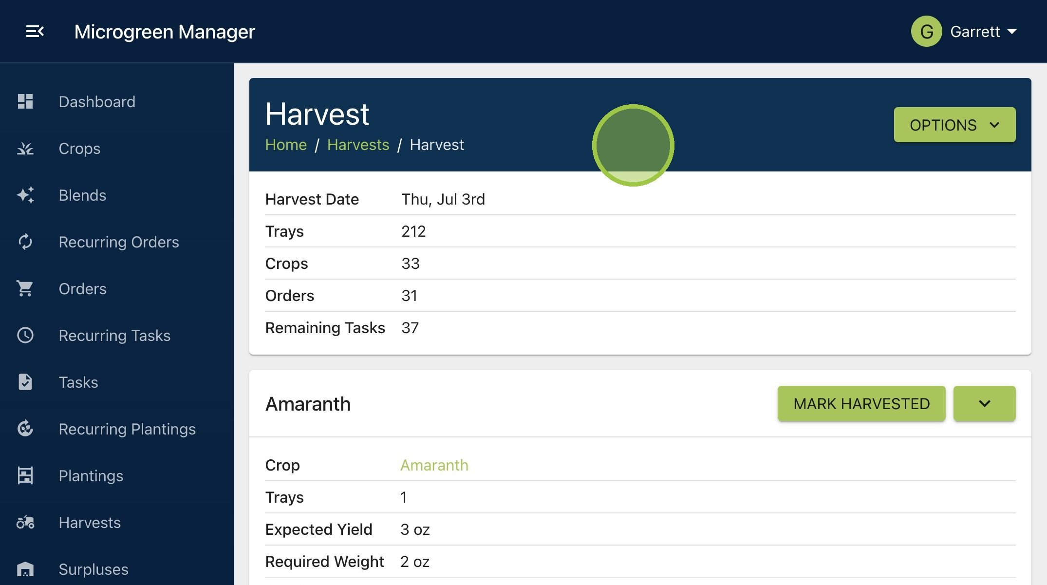
Task: Select the Crops sprout icon
Action: click(x=25, y=148)
